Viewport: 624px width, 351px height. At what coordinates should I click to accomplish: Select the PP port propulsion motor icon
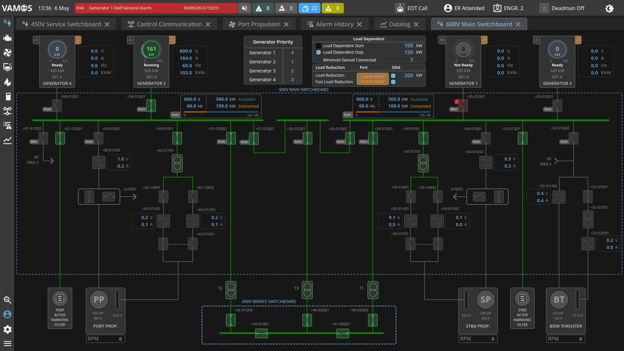(99, 299)
